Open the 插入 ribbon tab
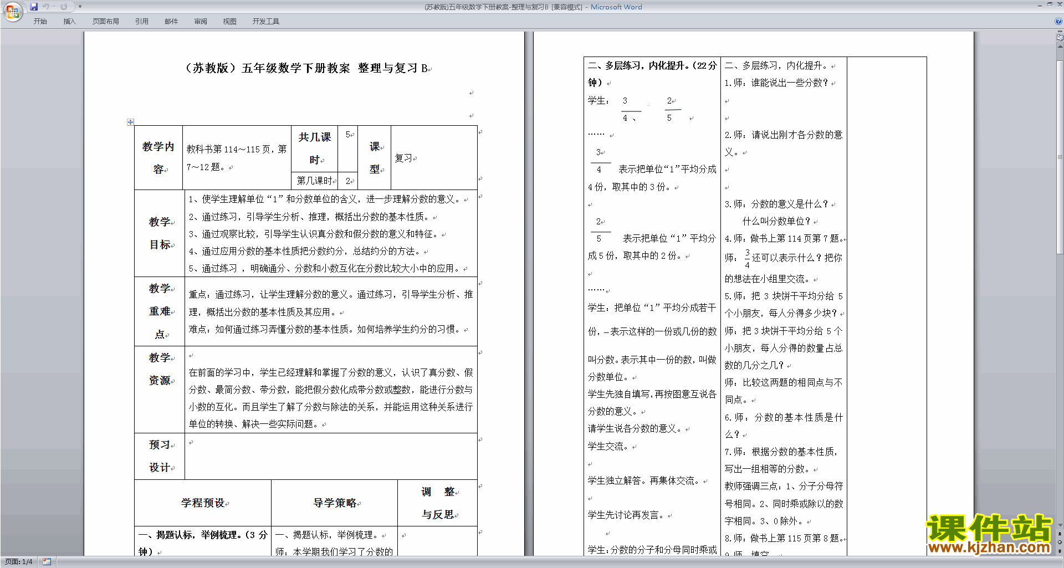Viewport: 1064px width, 568px height. tap(69, 22)
